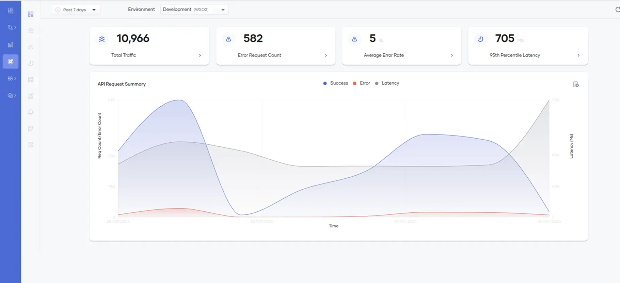Open Total Traffic details via its arrow

click(200, 55)
